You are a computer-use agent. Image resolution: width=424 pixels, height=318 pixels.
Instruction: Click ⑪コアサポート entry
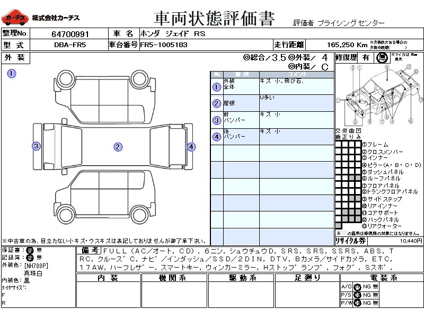click(x=380, y=213)
